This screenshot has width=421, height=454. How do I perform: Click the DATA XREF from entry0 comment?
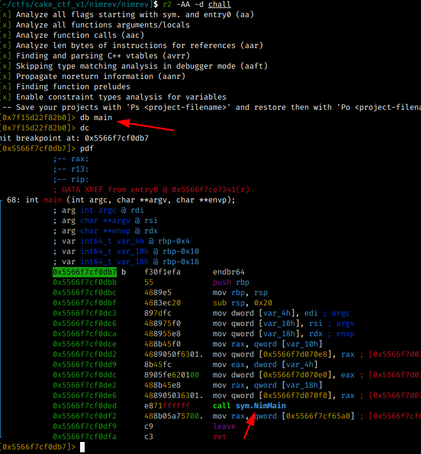point(152,189)
